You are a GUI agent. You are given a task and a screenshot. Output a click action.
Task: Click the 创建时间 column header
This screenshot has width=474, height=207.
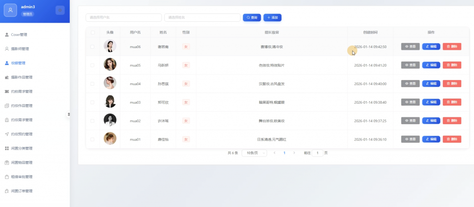[x=370, y=32]
